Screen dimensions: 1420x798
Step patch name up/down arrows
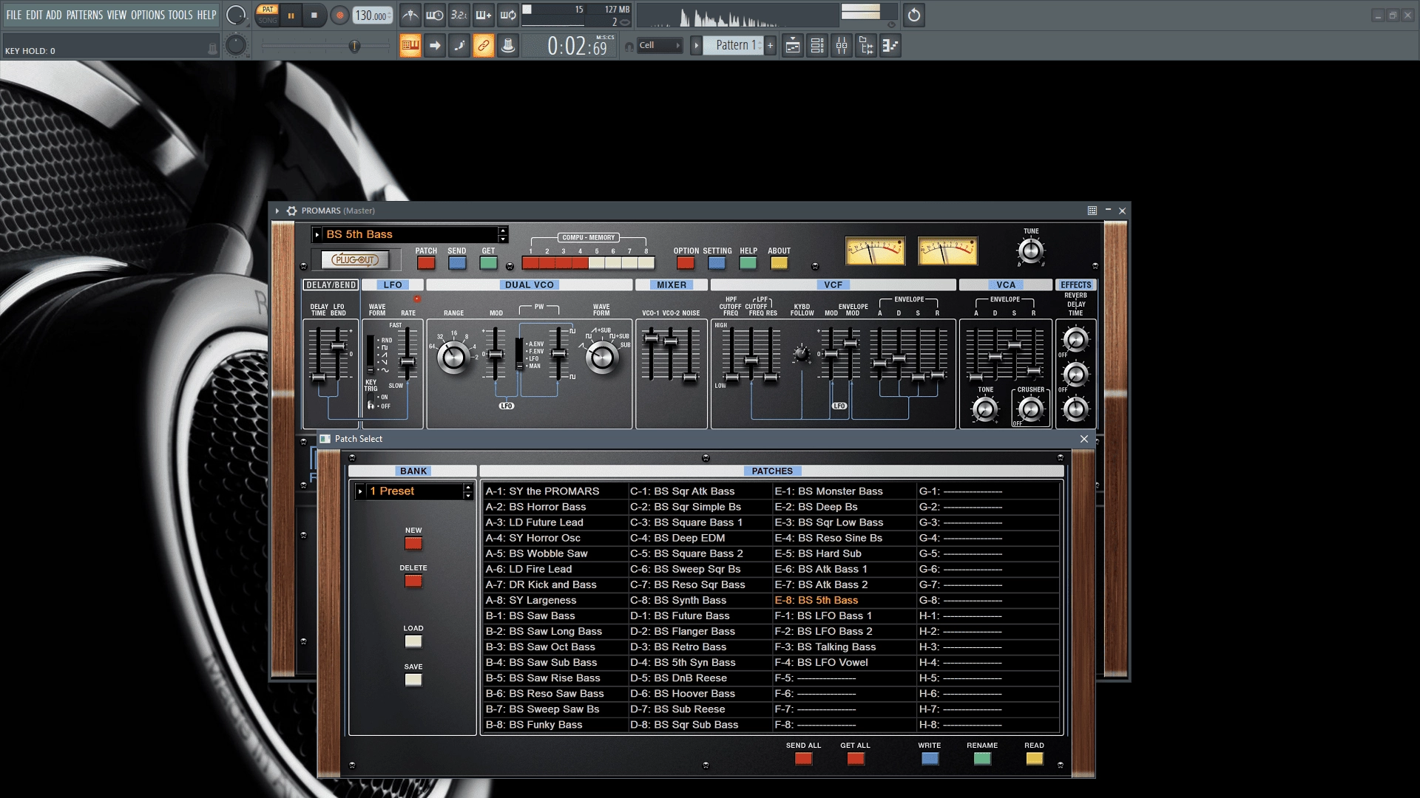pos(503,234)
